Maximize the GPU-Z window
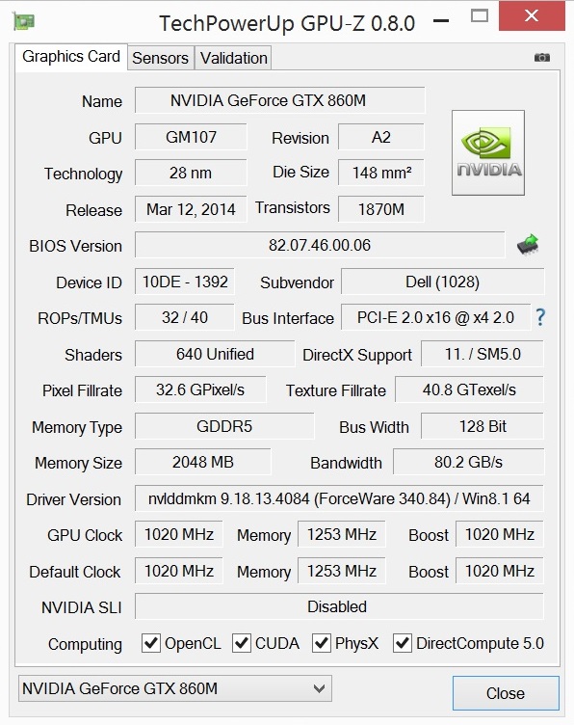This screenshot has height=725, width=574. pos(480,15)
